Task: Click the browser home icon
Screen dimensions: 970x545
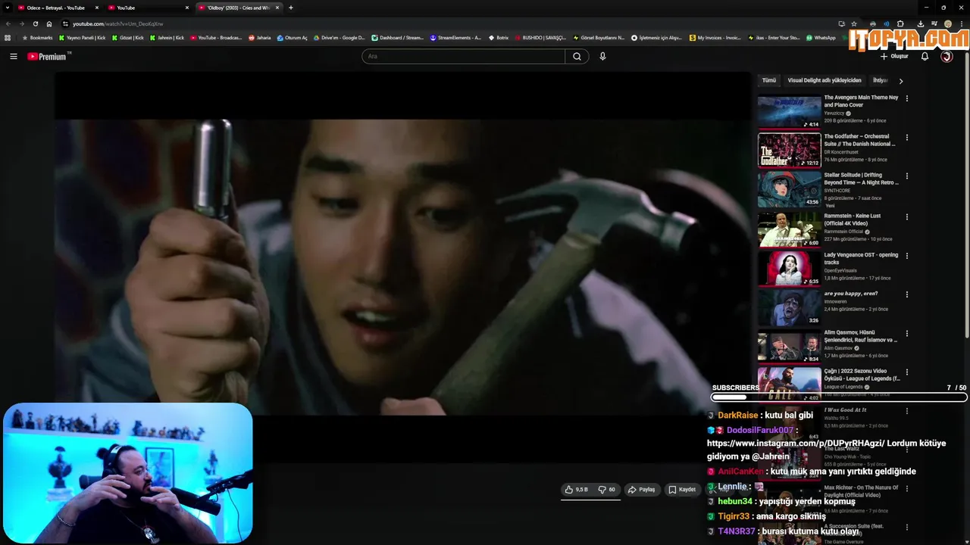Action: click(x=49, y=23)
